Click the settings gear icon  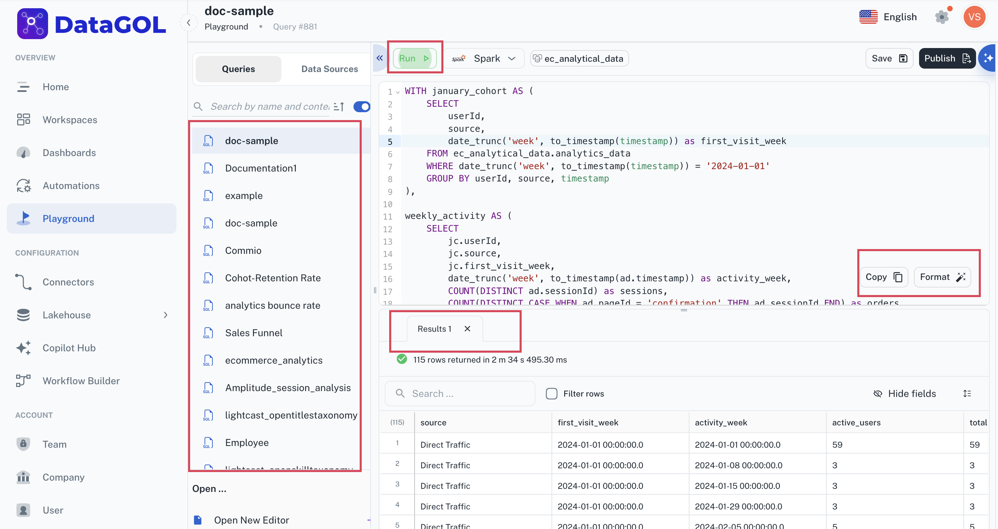click(x=941, y=17)
